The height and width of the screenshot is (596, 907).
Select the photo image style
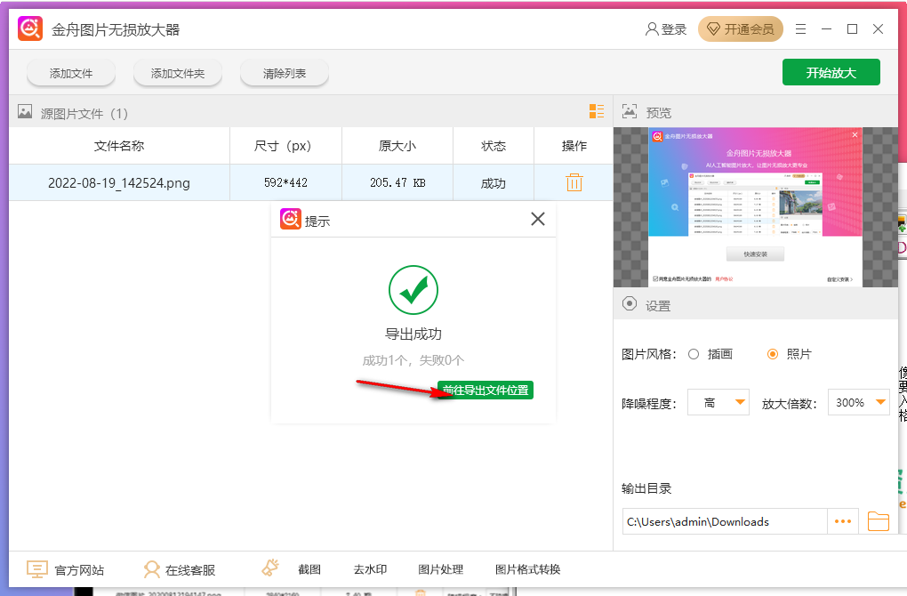[773, 354]
